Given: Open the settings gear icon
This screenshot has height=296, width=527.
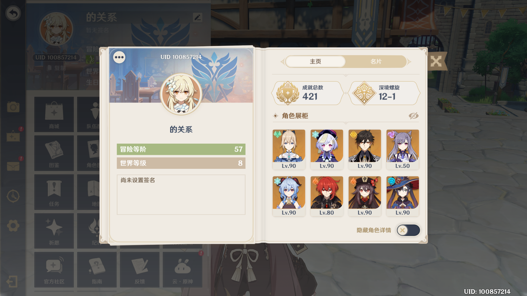Looking at the screenshot, I should (13, 226).
